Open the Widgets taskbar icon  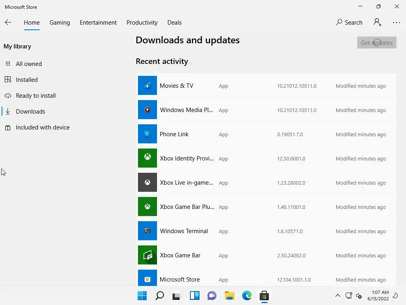pos(194,295)
